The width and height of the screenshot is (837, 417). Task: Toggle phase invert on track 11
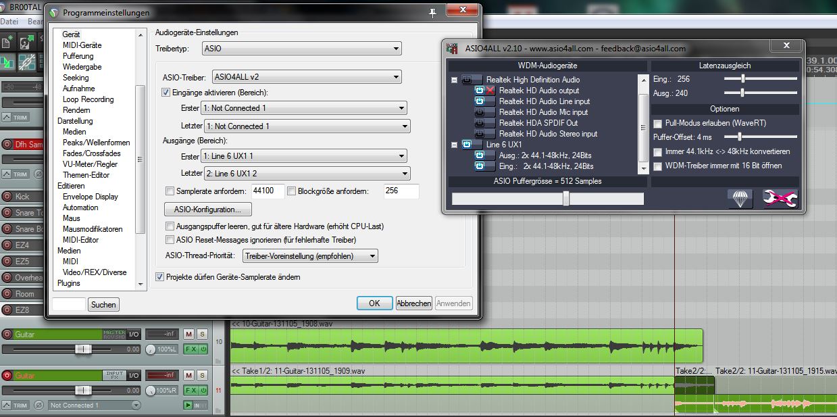click(39, 406)
